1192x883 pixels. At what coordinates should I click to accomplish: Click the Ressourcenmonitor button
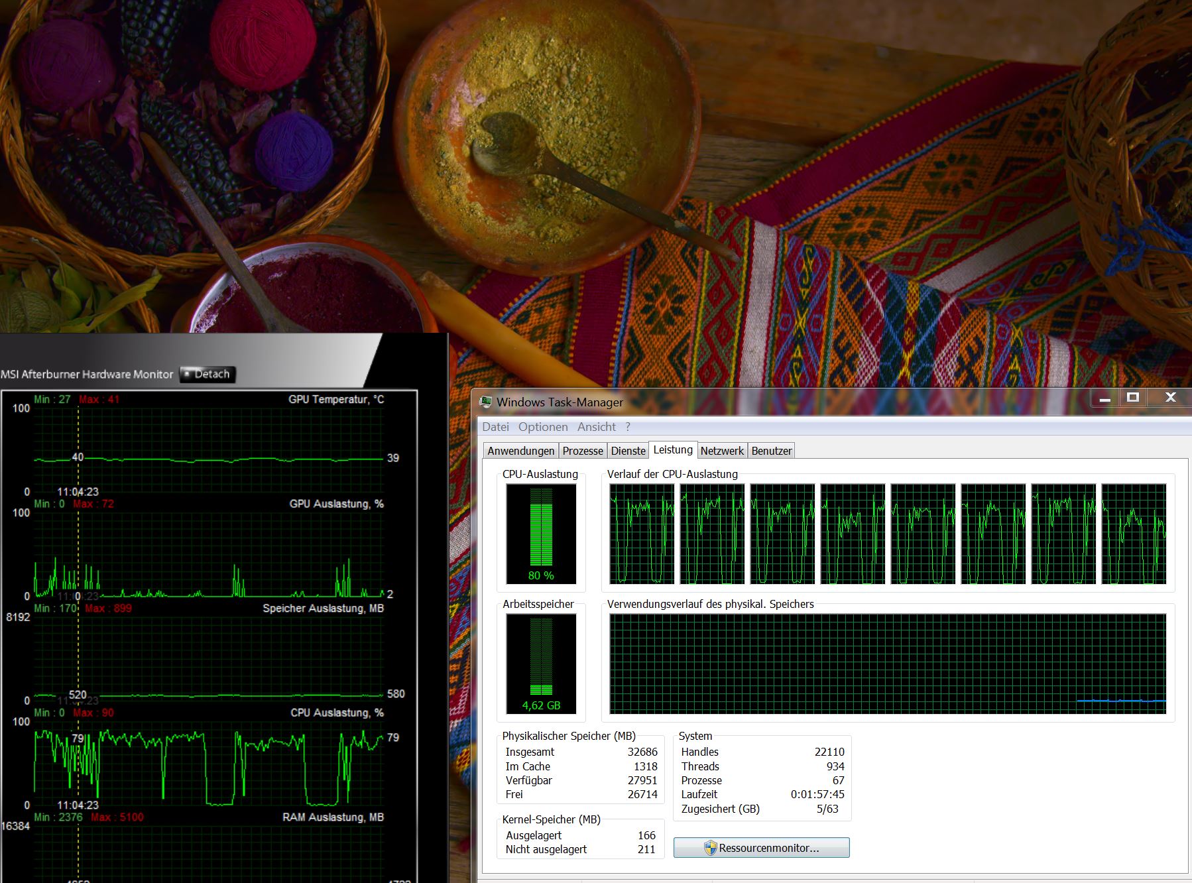click(x=760, y=848)
